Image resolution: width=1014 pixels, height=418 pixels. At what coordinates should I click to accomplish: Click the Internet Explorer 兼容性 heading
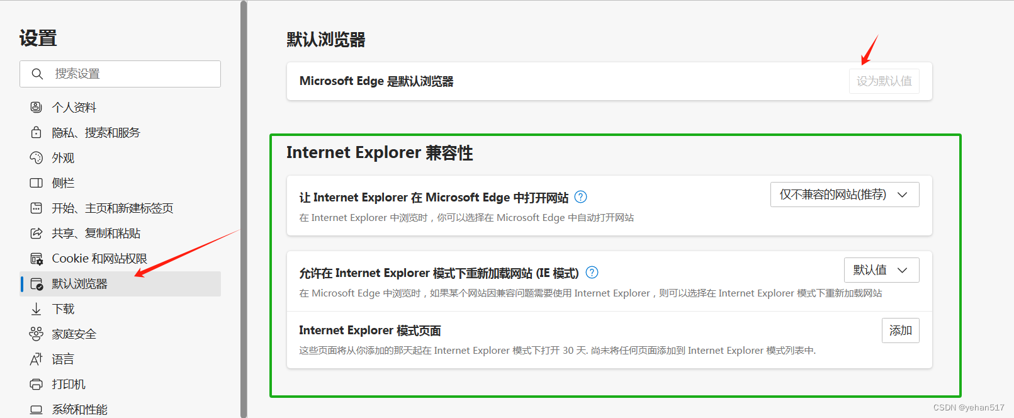[x=380, y=153]
